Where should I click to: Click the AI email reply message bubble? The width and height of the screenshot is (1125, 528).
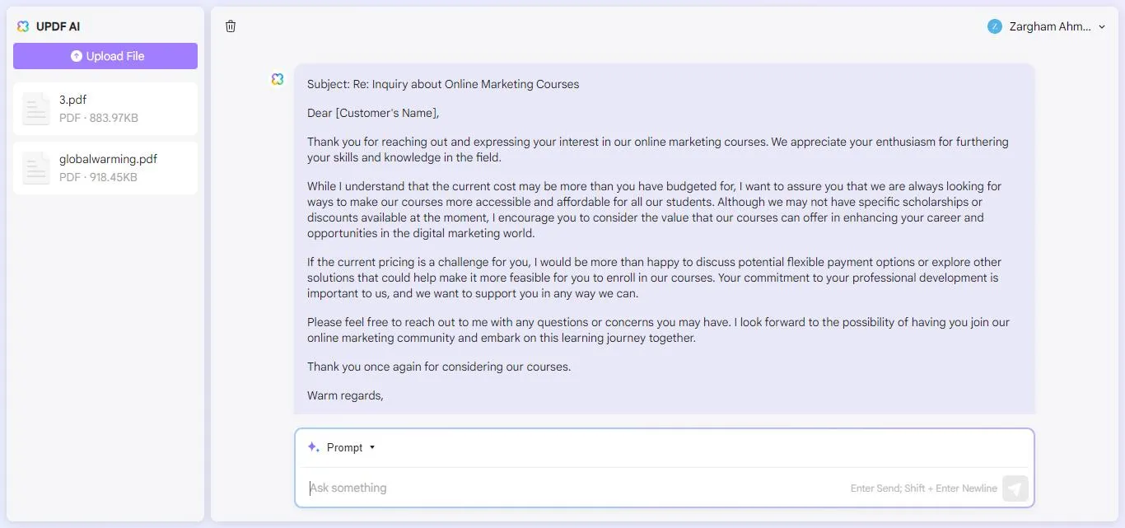[x=665, y=239]
